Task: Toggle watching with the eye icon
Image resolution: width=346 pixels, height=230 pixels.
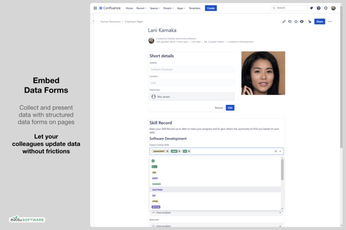Action: 302,21
